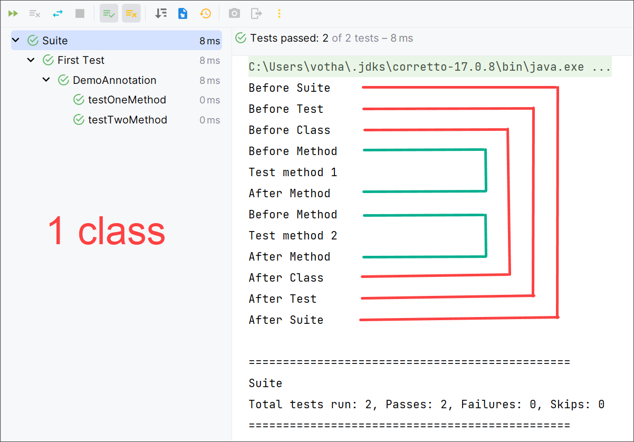Open more options with the three-dot menu
The width and height of the screenshot is (634, 442).
click(x=279, y=13)
